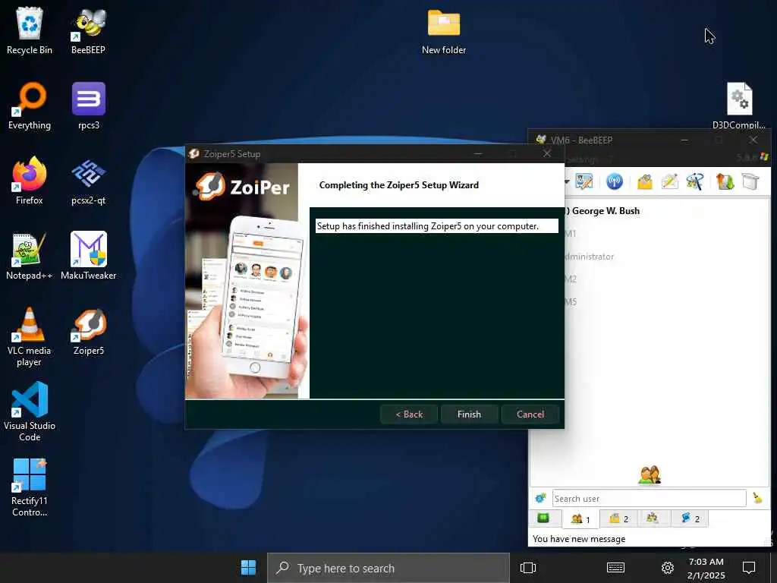The width and height of the screenshot is (777, 583).
Task: Click the edit profile icon in BeeBEEP toolbar
Action: coord(584,181)
